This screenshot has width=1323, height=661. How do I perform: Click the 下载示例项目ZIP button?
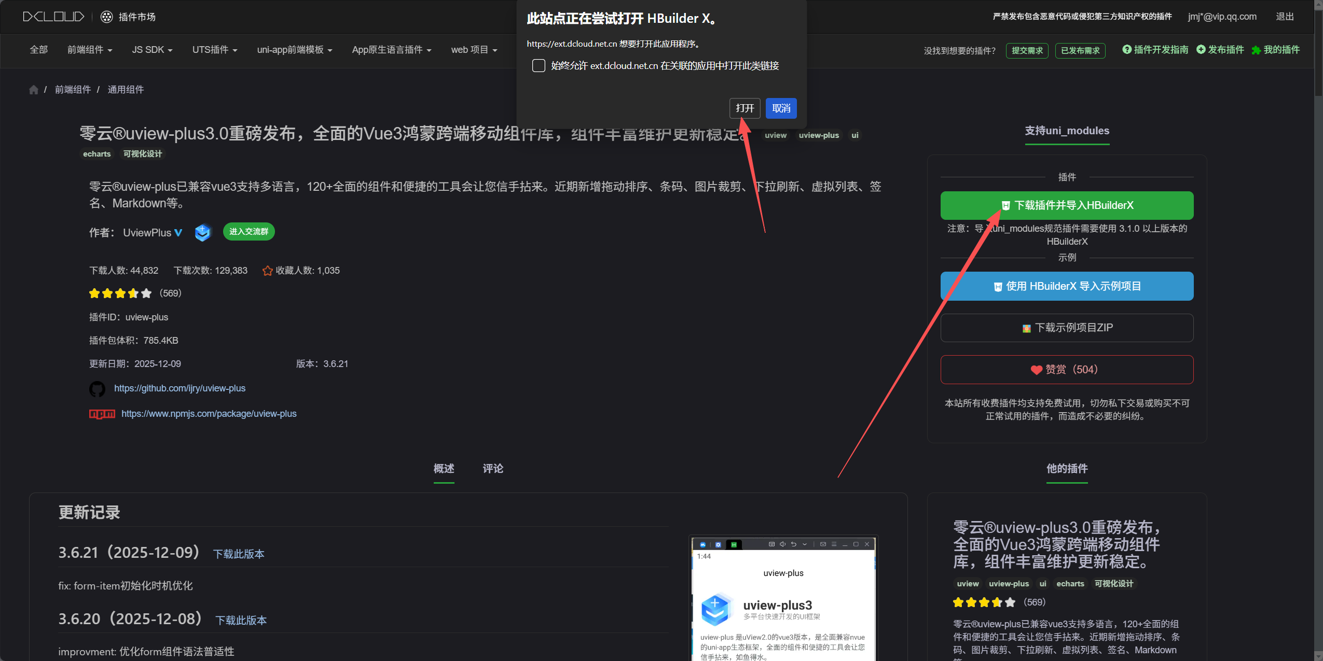tap(1067, 328)
